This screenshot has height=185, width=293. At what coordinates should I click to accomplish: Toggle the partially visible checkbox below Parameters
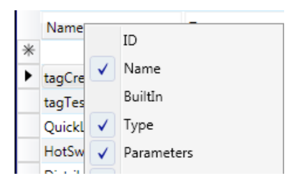(x=103, y=171)
